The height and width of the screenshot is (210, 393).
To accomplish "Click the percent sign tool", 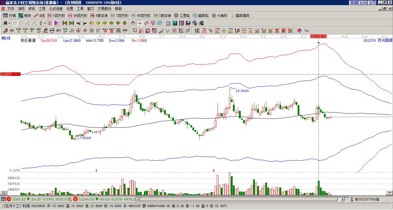I will 211,31.
